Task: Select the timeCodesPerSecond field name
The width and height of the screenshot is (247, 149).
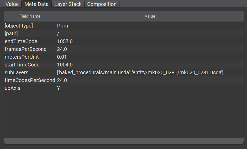Action: [30, 80]
